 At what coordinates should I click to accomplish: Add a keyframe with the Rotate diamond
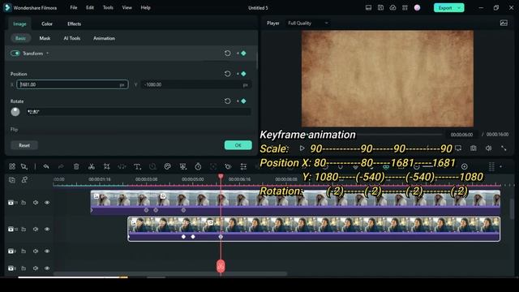pyautogui.click(x=243, y=101)
